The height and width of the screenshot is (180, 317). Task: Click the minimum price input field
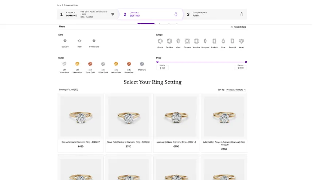pyautogui.click(x=162, y=67)
